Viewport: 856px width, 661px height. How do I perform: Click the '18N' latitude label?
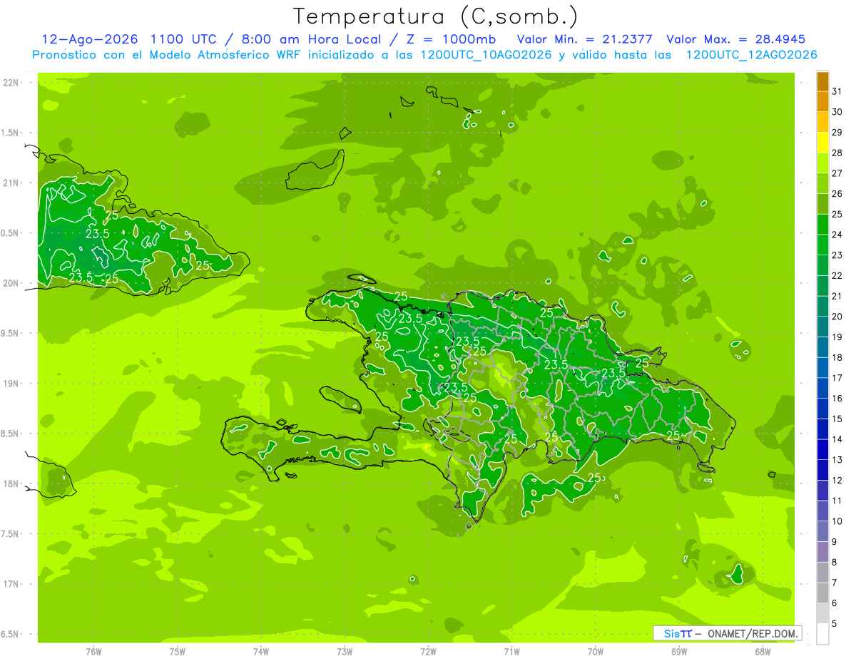pyautogui.click(x=12, y=483)
